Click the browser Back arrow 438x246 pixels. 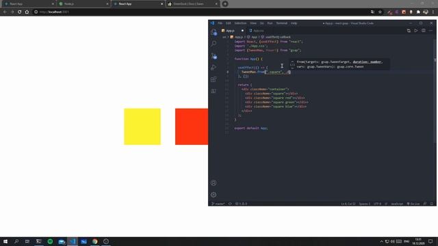[5, 12]
